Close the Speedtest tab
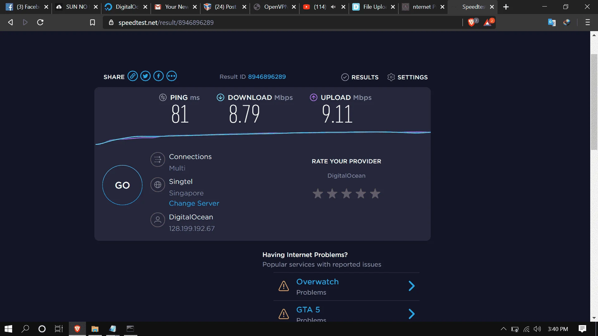598x336 pixels. [x=492, y=7]
